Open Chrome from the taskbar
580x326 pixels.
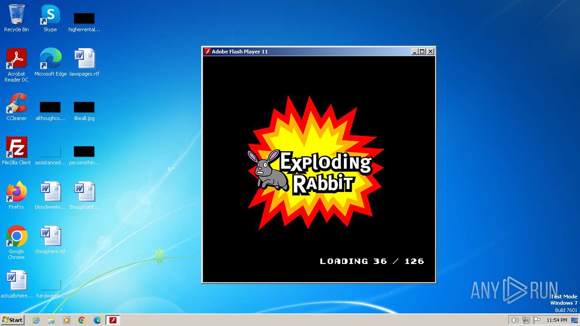(82, 320)
